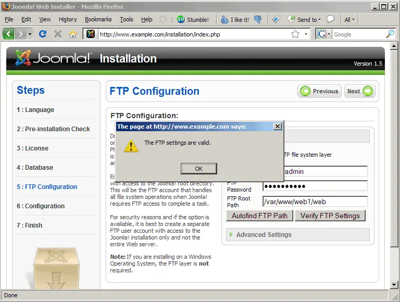Image resolution: width=400 pixels, height=302 pixels.
Task: Select step 5 : FTP Configuration
Action: click(47, 187)
